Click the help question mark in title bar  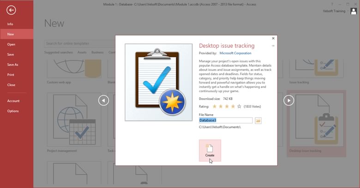pos(332,4)
